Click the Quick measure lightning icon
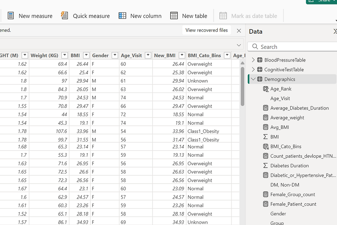 tap(64, 15)
